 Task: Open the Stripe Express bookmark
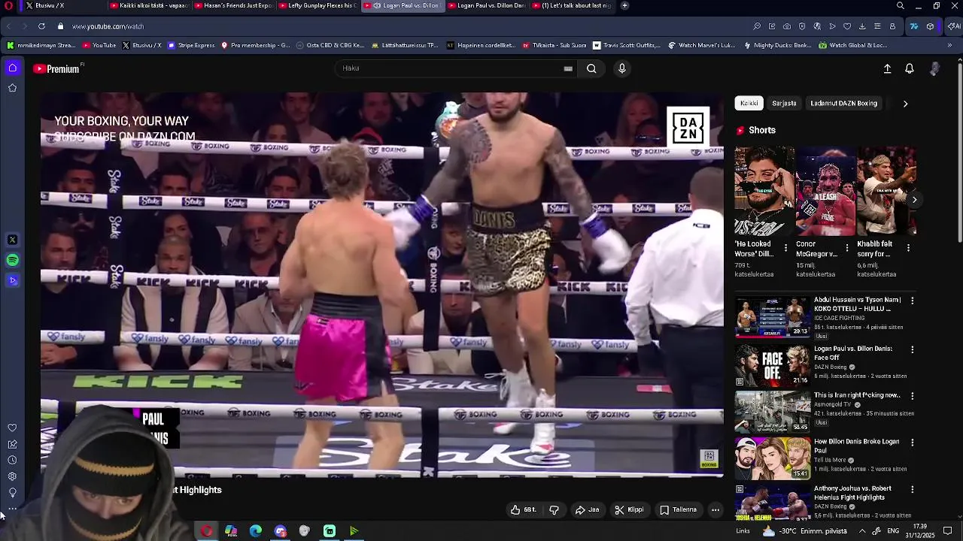pos(191,46)
